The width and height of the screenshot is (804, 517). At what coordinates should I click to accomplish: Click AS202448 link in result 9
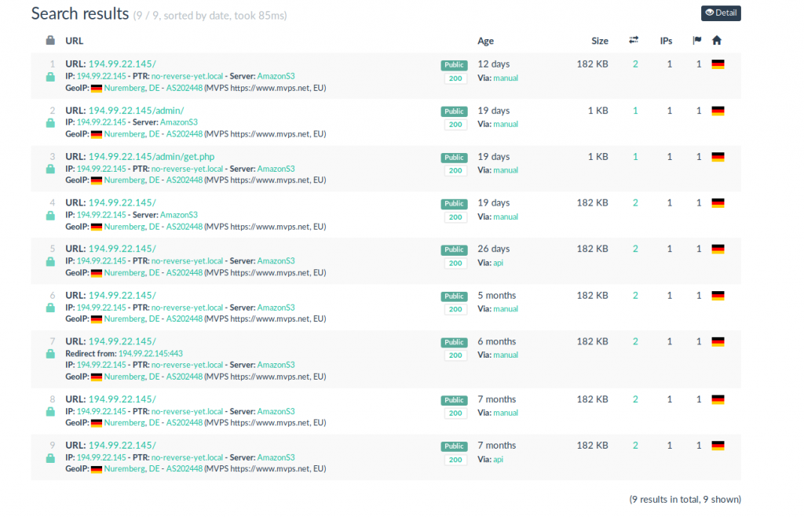184,469
